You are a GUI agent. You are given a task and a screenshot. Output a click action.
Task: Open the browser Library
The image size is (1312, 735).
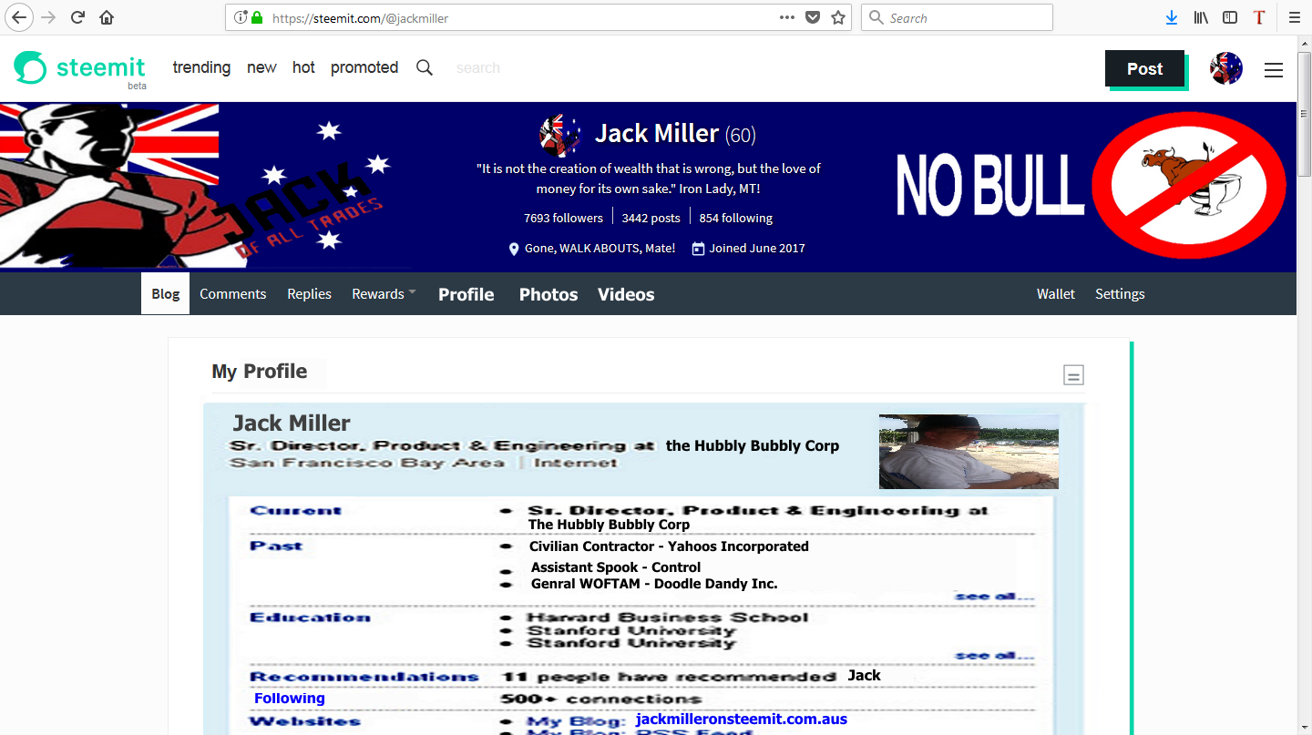pos(1201,17)
